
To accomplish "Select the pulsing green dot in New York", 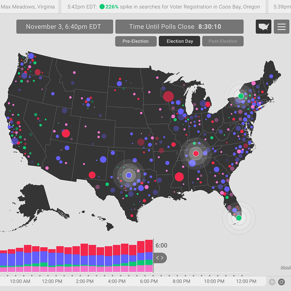I will click(x=241, y=96).
